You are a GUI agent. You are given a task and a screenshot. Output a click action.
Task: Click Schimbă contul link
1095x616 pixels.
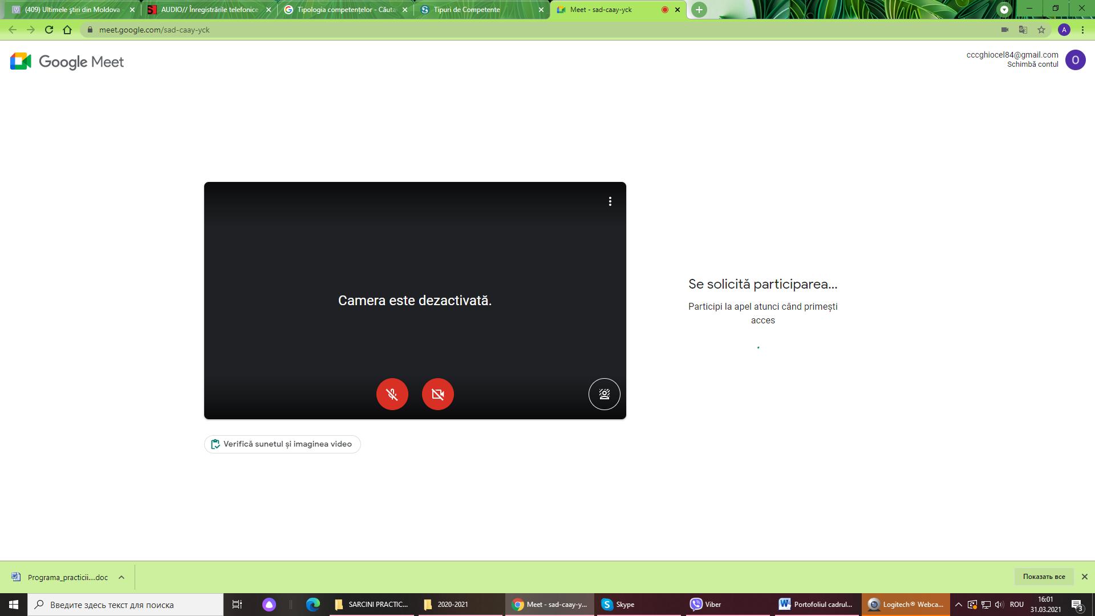[x=1033, y=64]
